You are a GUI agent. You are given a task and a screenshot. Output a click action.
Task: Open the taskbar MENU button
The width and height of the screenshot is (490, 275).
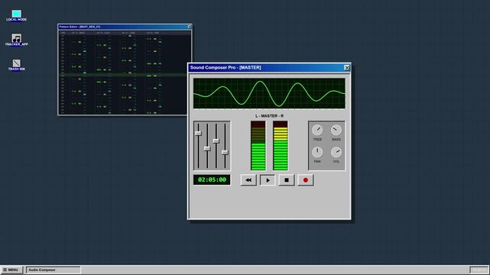11,270
